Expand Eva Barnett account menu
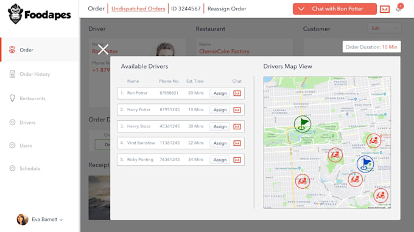Viewport: 414px width, 232px height. 61,220
